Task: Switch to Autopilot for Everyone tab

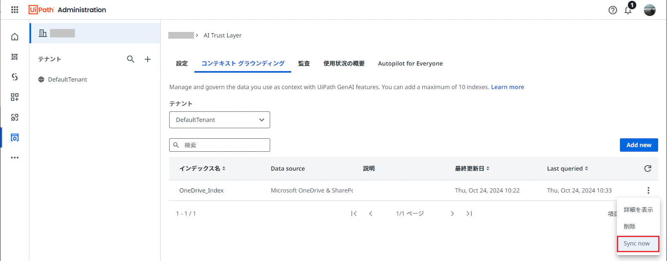Action: [410, 63]
